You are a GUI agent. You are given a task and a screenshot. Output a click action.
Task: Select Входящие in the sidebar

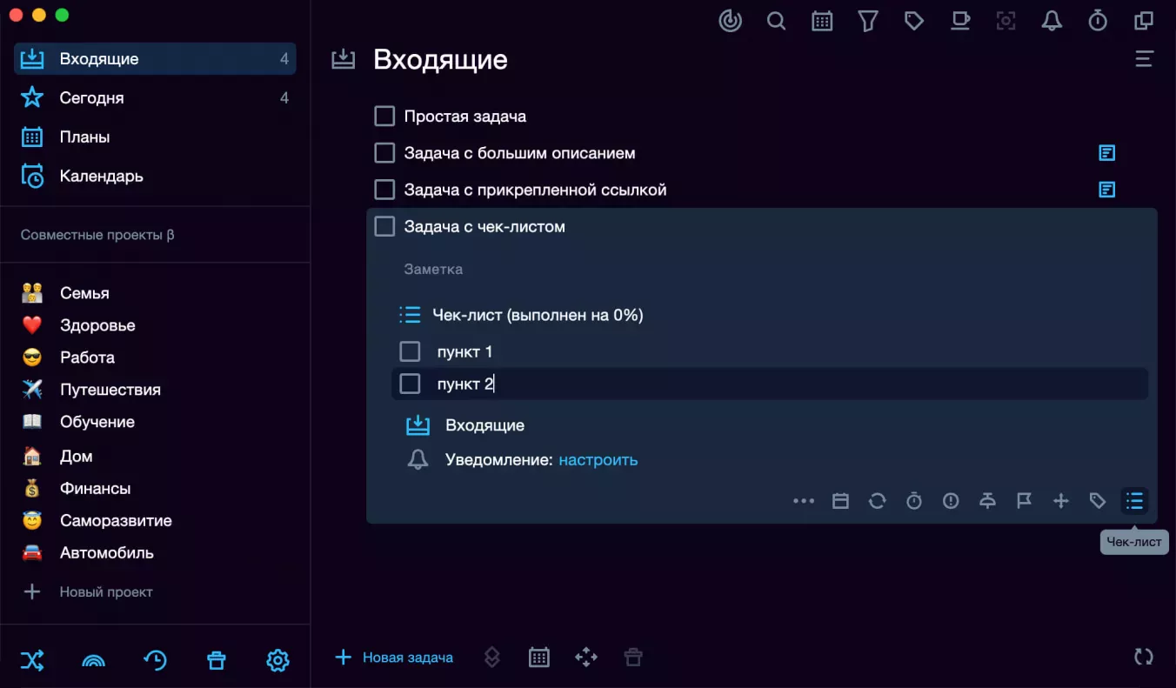point(155,59)
